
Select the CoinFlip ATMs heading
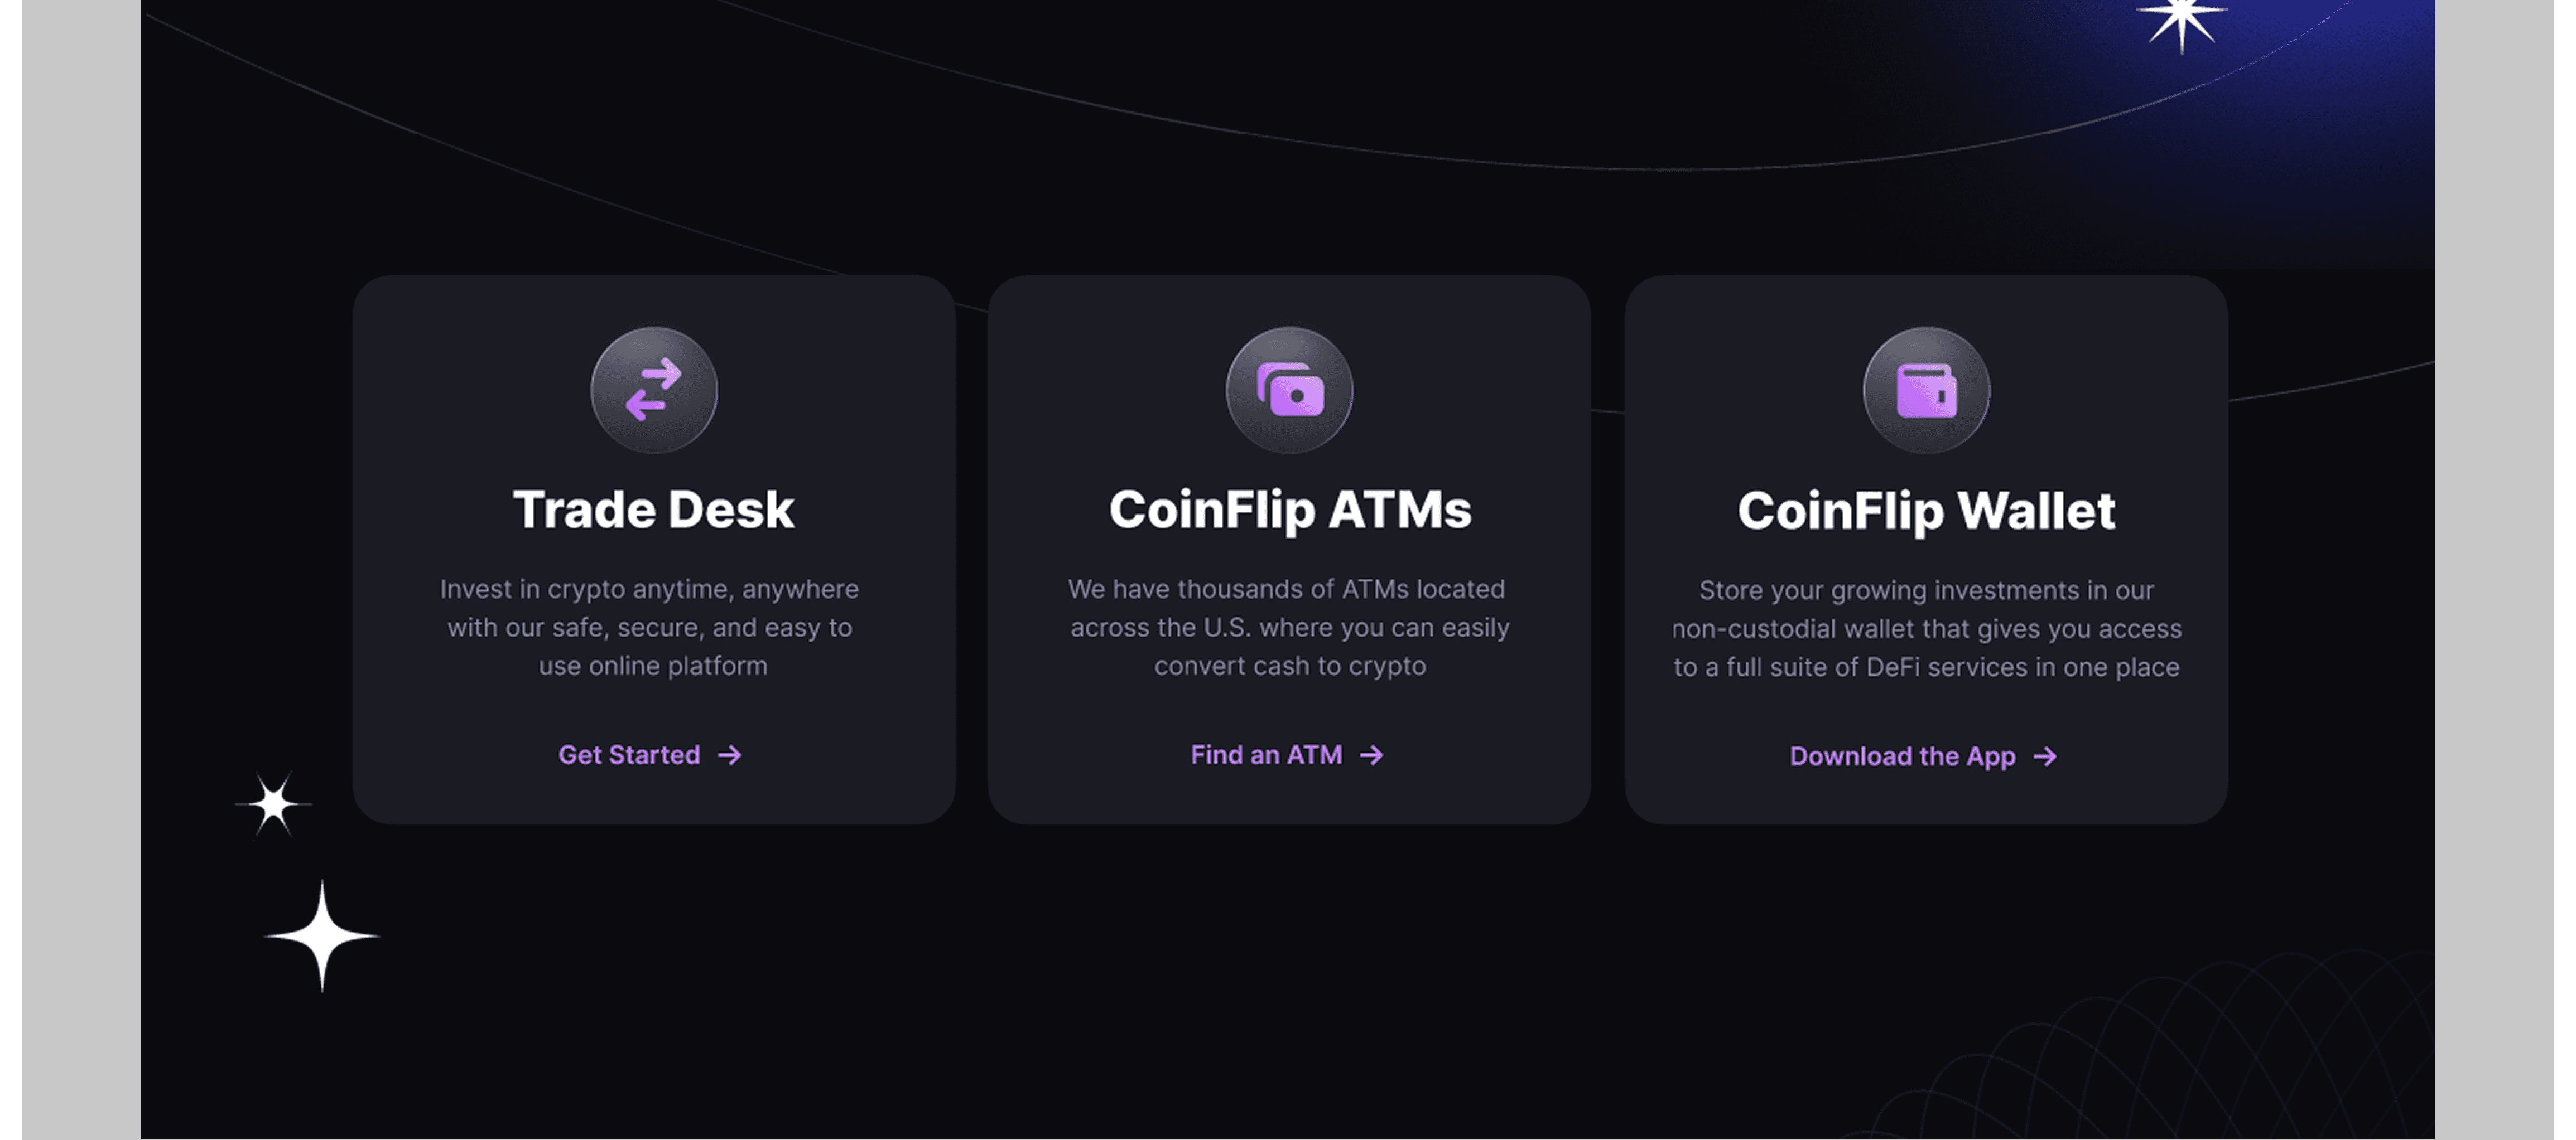tap(1290, 511)
